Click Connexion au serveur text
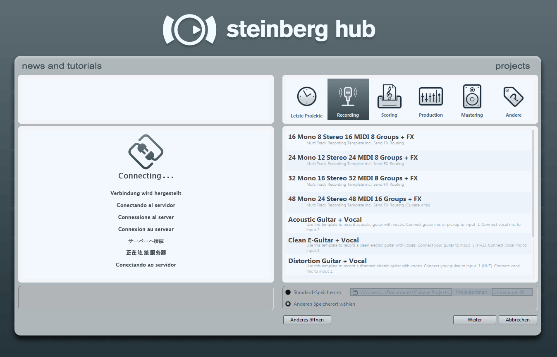The image size is (557, 357). coord(146,229)
